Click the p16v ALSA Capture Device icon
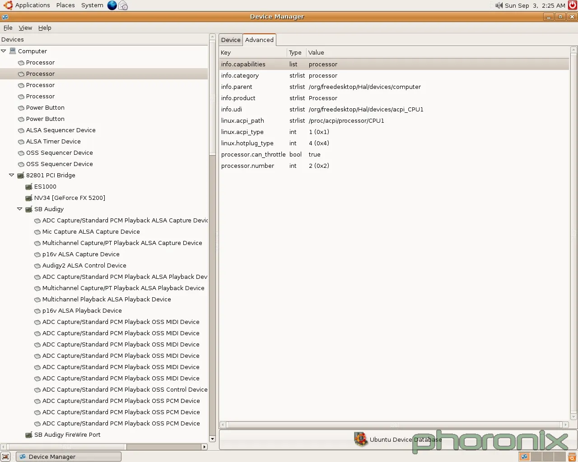The image size is (578, 462). [x=37, y=254]
